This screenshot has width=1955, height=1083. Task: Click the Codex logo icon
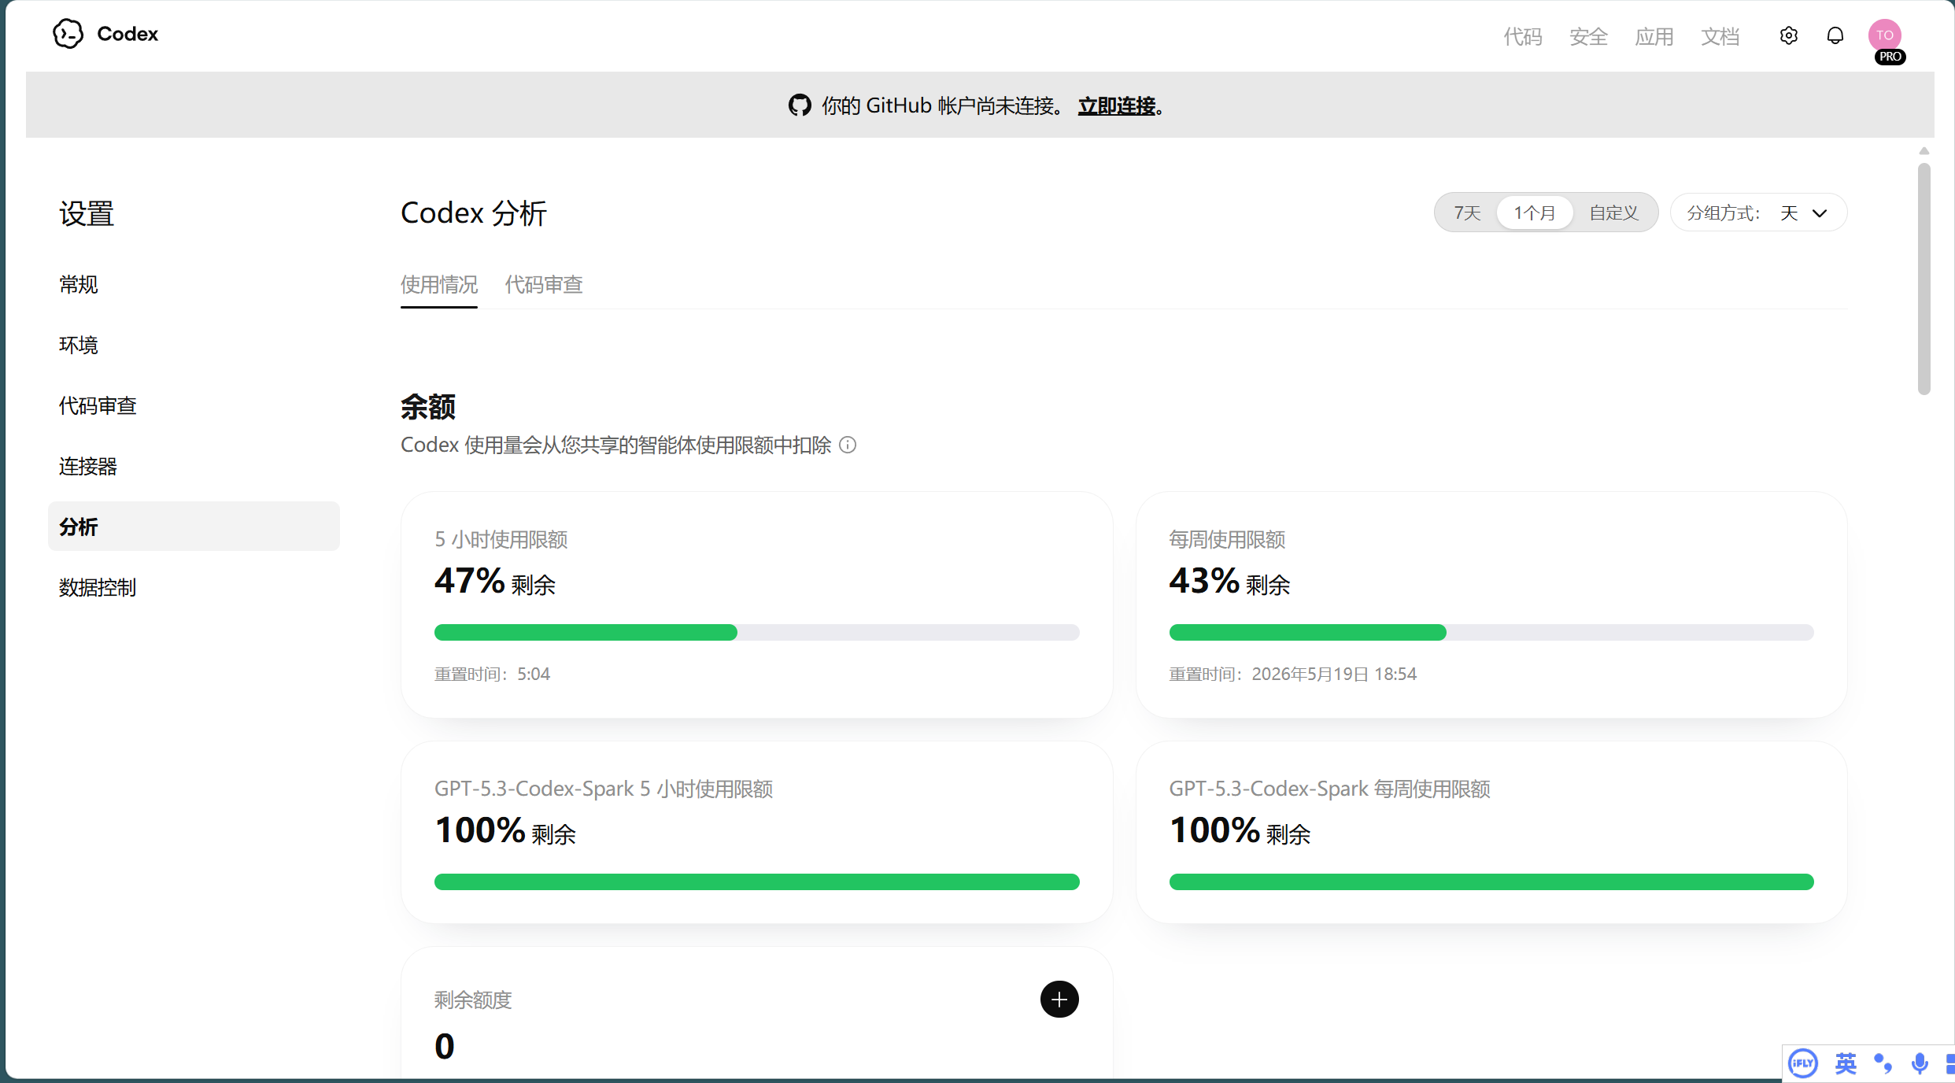(x=68, y=34)
